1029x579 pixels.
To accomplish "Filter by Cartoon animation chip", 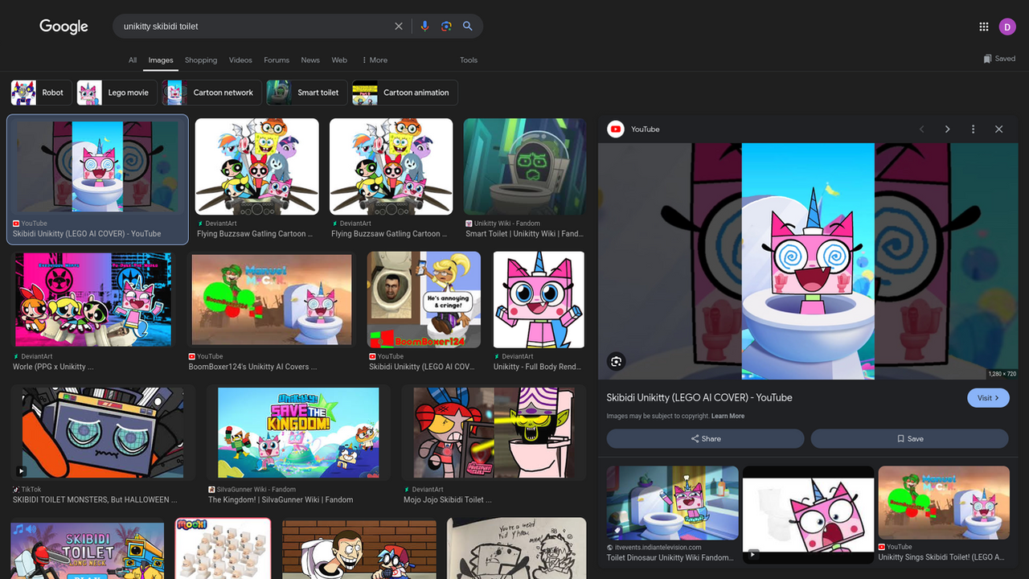I will click(404, 92).
